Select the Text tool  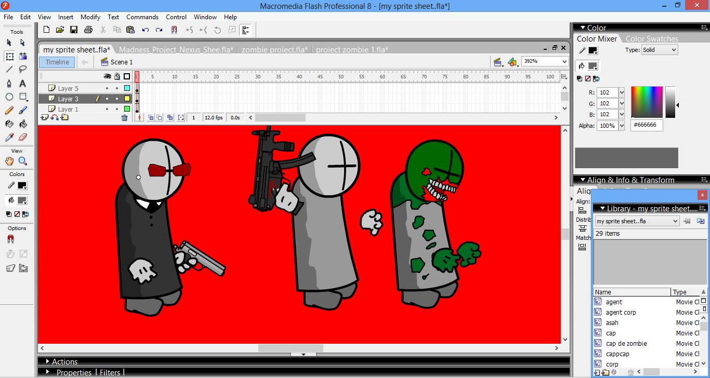pyautogui.click(x=23, y=83)
